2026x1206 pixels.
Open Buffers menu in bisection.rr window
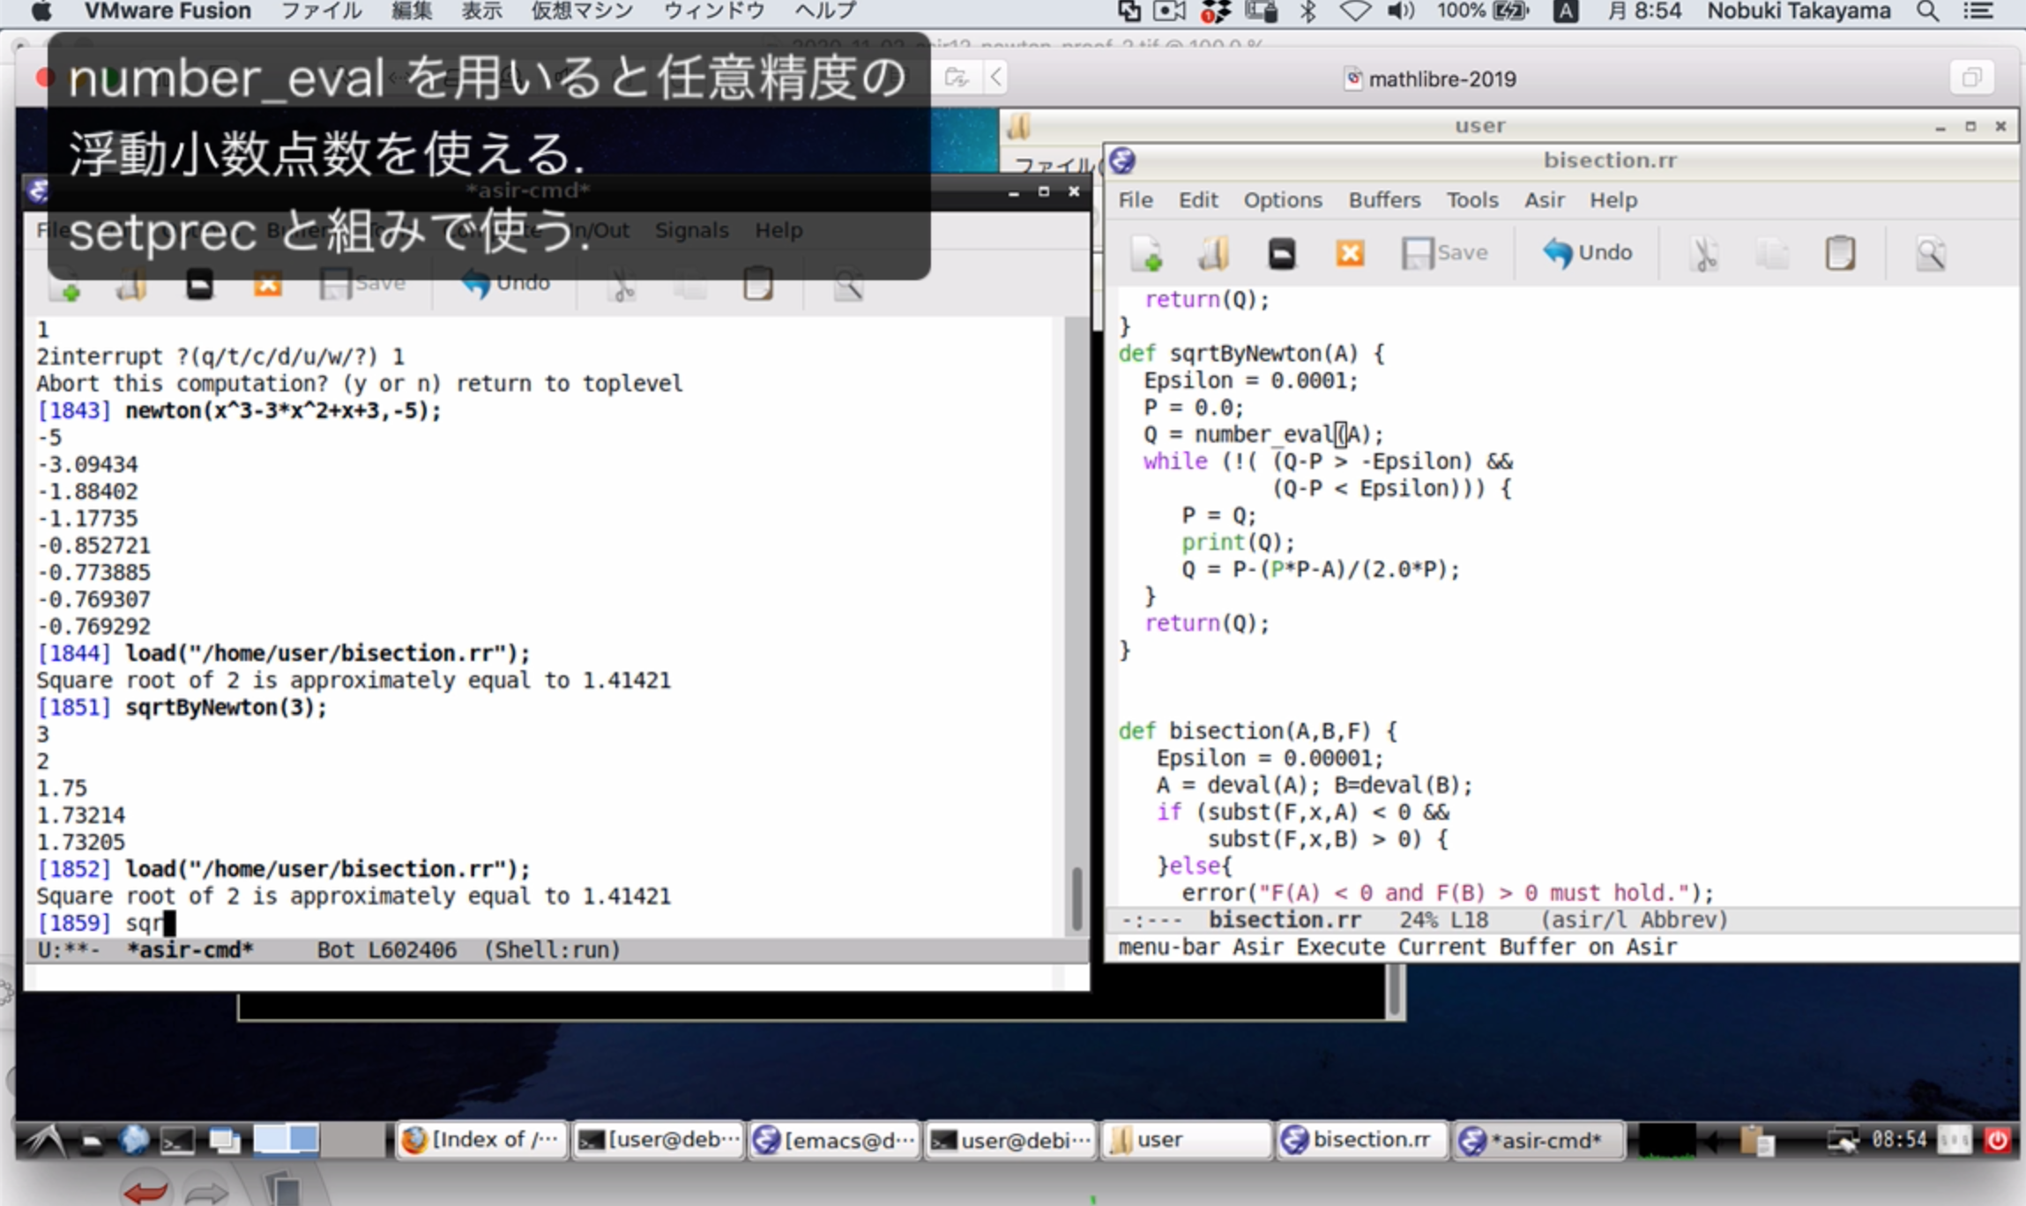pos(1384,200)
